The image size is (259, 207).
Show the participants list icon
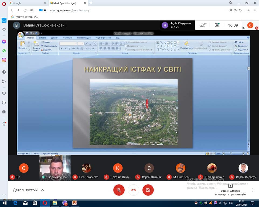(203, 25)
